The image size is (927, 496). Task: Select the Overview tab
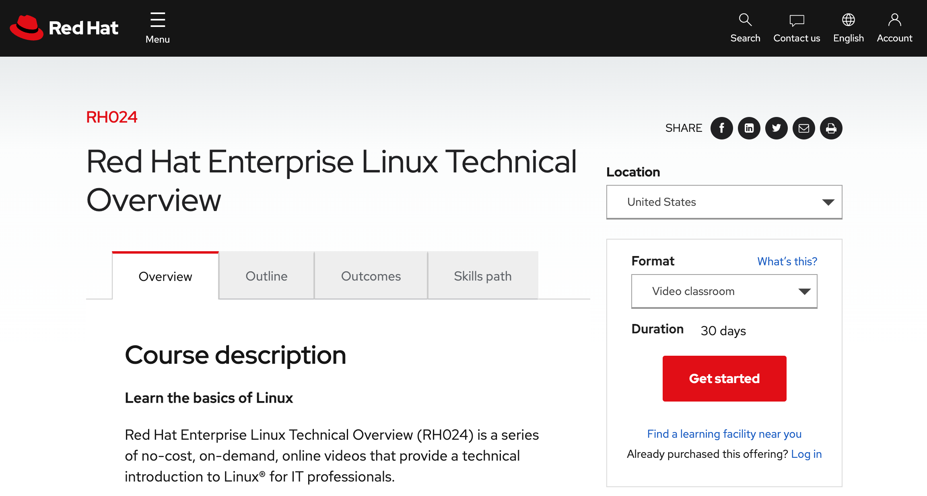165,276
